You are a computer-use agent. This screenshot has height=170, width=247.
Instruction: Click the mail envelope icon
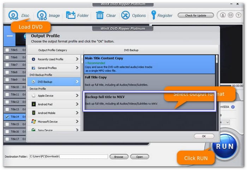click(230, 15)
